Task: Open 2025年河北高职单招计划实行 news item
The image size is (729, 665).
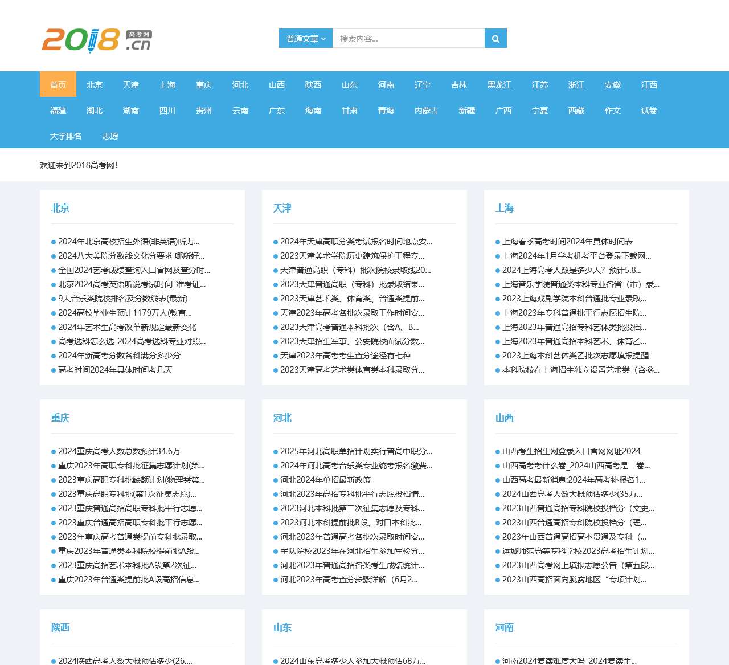Action: [x=356, y=451]
